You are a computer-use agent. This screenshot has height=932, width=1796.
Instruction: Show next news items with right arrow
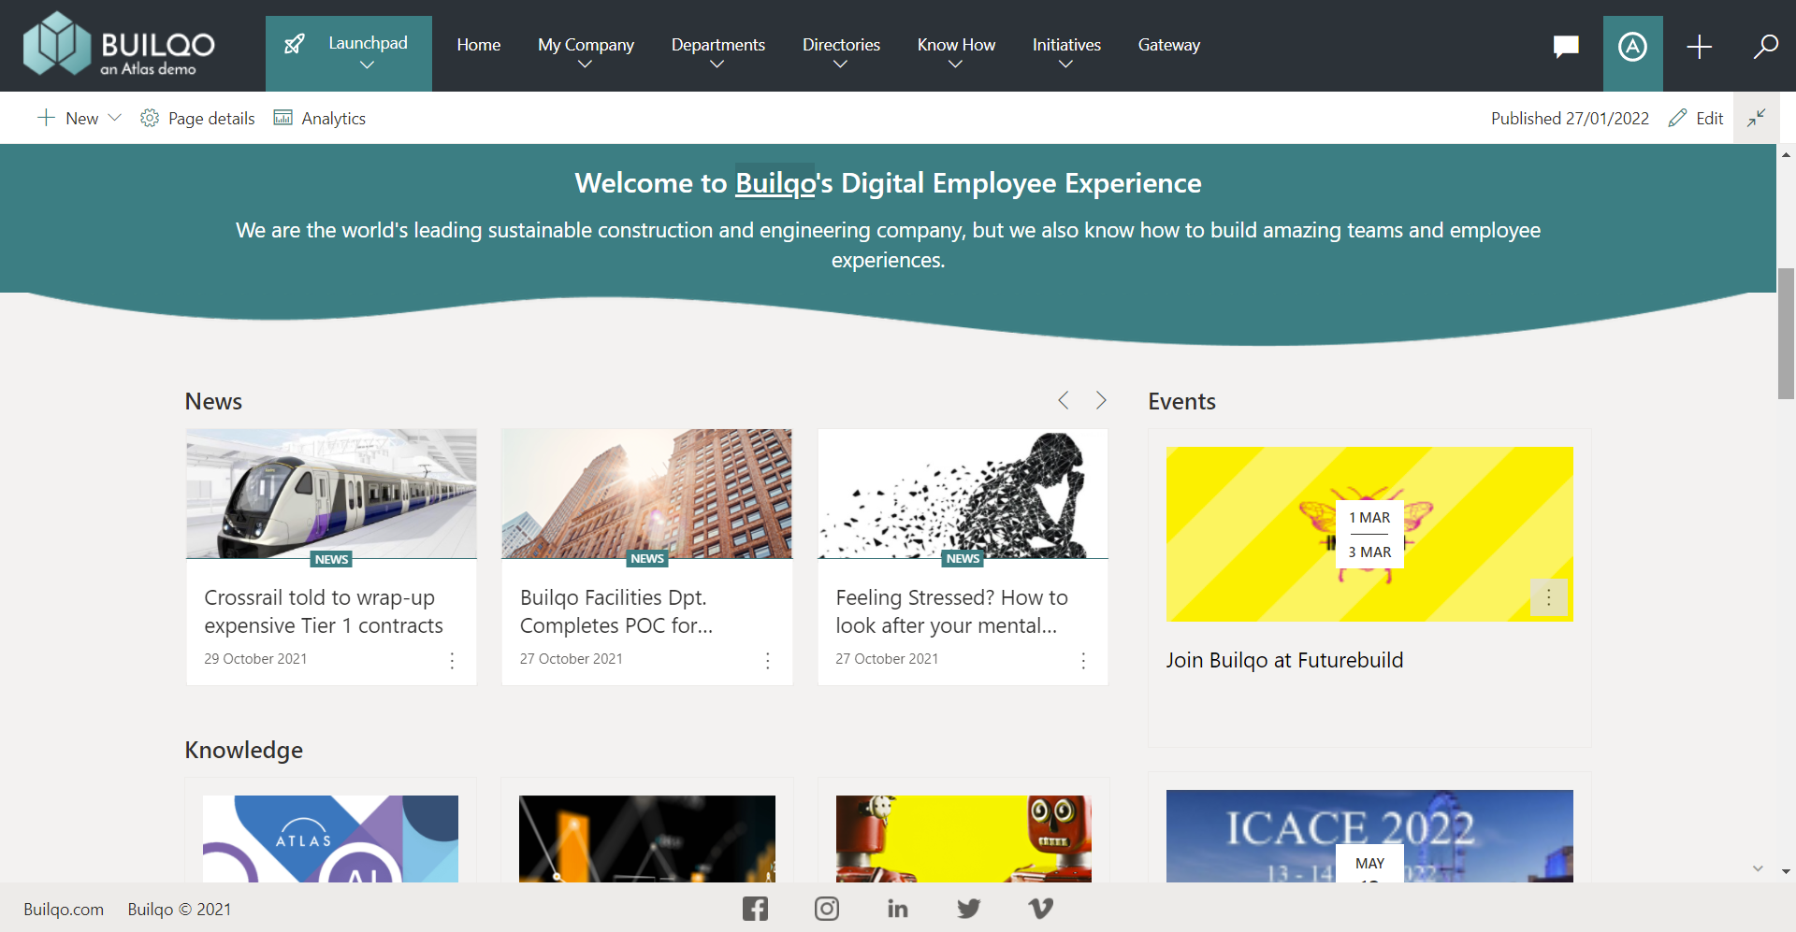[1101, 401]
